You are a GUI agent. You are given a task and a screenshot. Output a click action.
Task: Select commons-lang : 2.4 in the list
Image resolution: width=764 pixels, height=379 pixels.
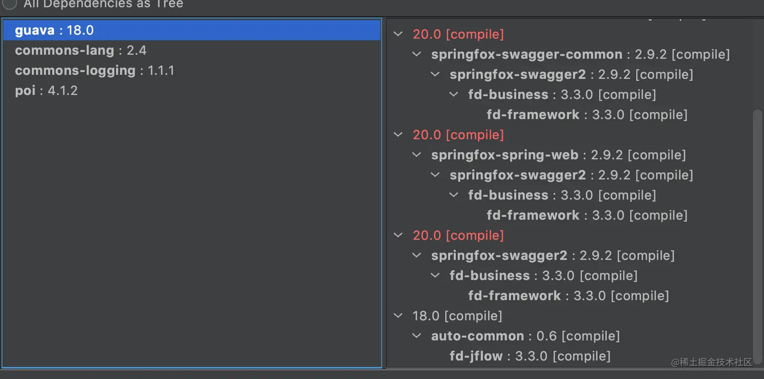tap(81, 50)
